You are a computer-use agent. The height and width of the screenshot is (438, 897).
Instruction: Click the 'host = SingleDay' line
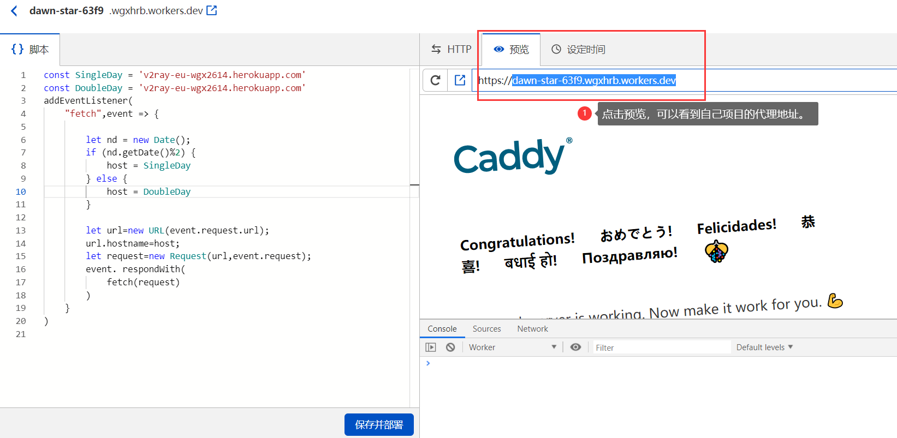148,165
